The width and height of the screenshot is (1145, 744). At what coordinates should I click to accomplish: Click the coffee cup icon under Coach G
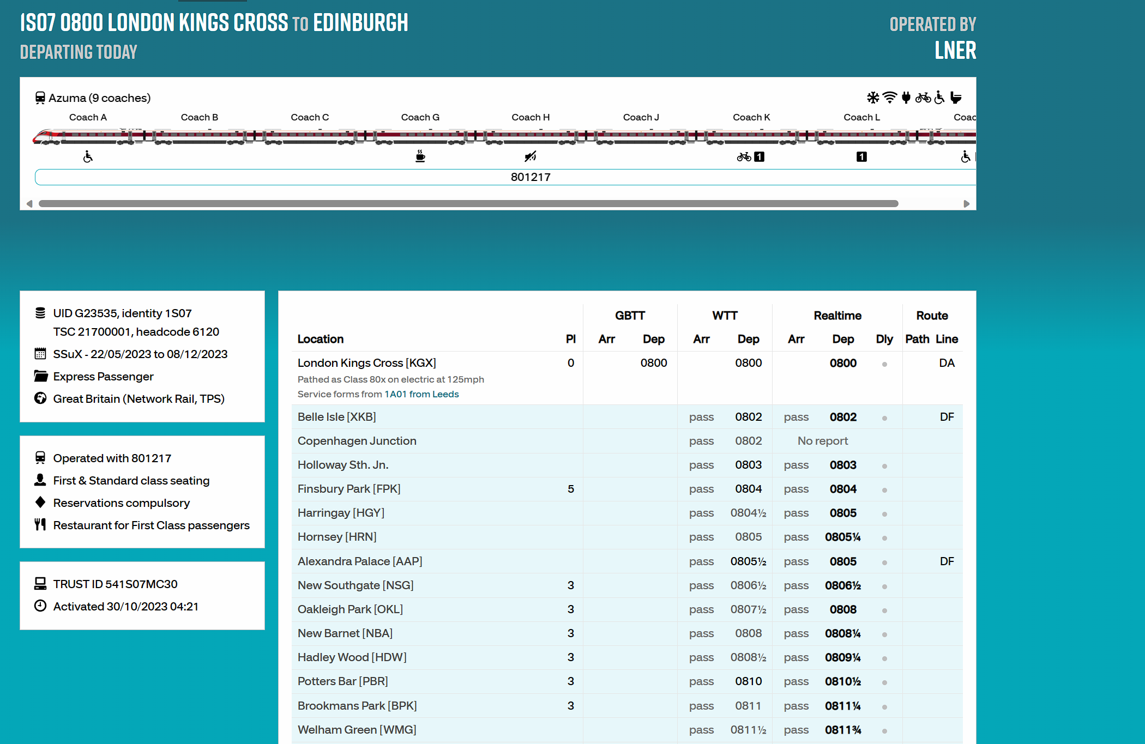coord(420,156)
